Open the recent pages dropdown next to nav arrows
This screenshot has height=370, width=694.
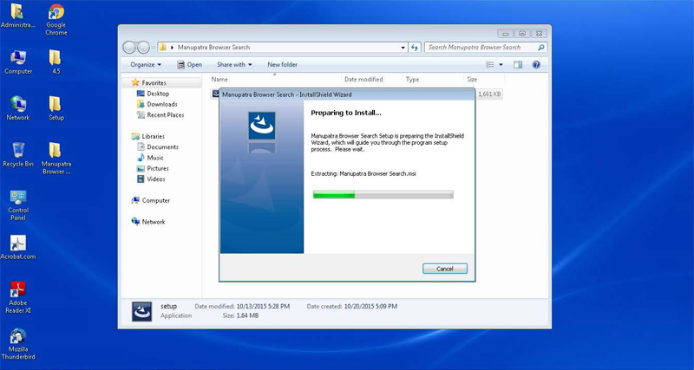tap(154, 48)
